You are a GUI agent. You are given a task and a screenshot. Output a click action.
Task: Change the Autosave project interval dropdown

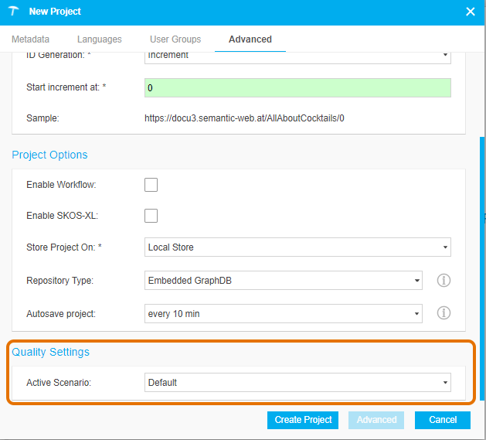click(284, 314)
